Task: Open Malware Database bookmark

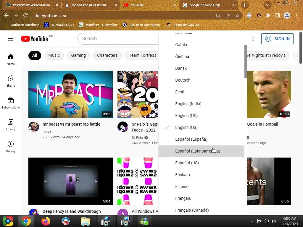Action: 22,25
